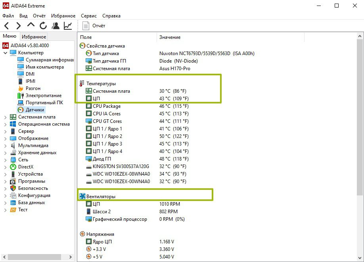The height and width of the screenshot is (262, 364).
Task: Open the Отчёт menu
Action: click(39, 16)
